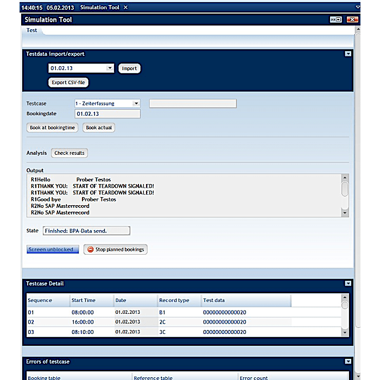This screenshot has width=380, height=380.
Task: Click Check results button
Action: [x=69, y=153]
